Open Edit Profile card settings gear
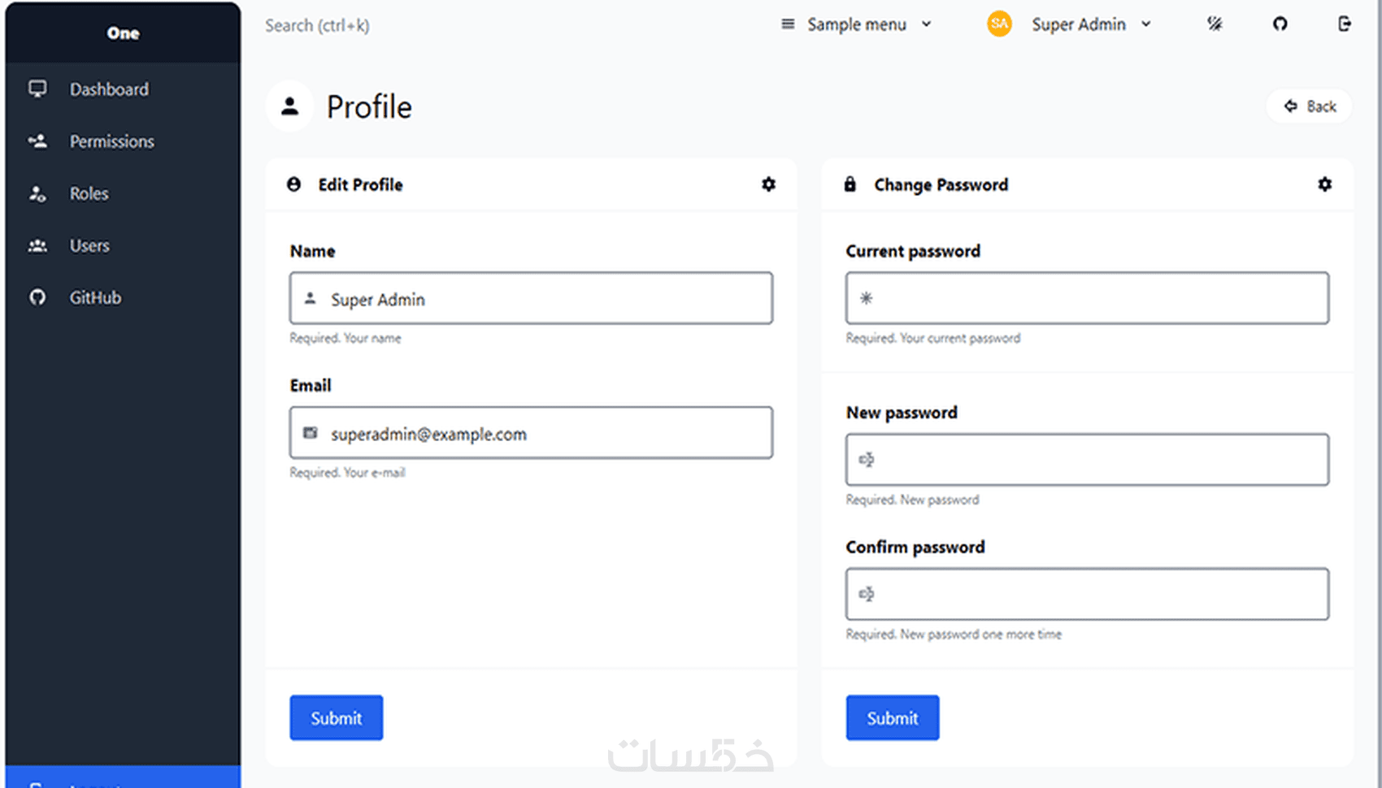Viewport: 1382px width, 788px height. pos(768,184)
